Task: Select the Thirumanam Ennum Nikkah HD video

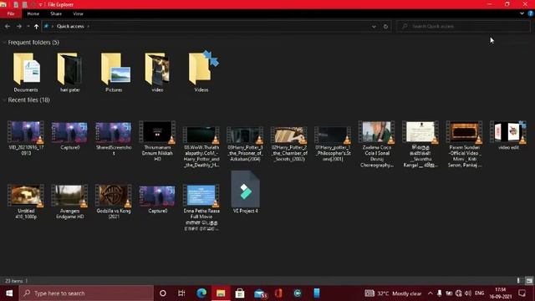Action: [x=157, y=141]
